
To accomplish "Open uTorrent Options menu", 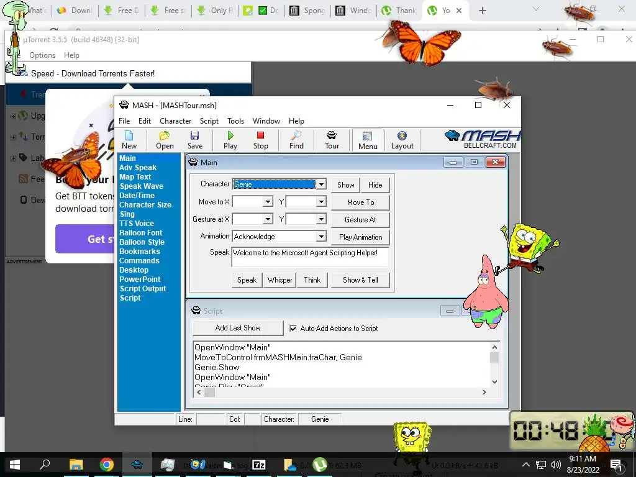I will click(42, 55).
